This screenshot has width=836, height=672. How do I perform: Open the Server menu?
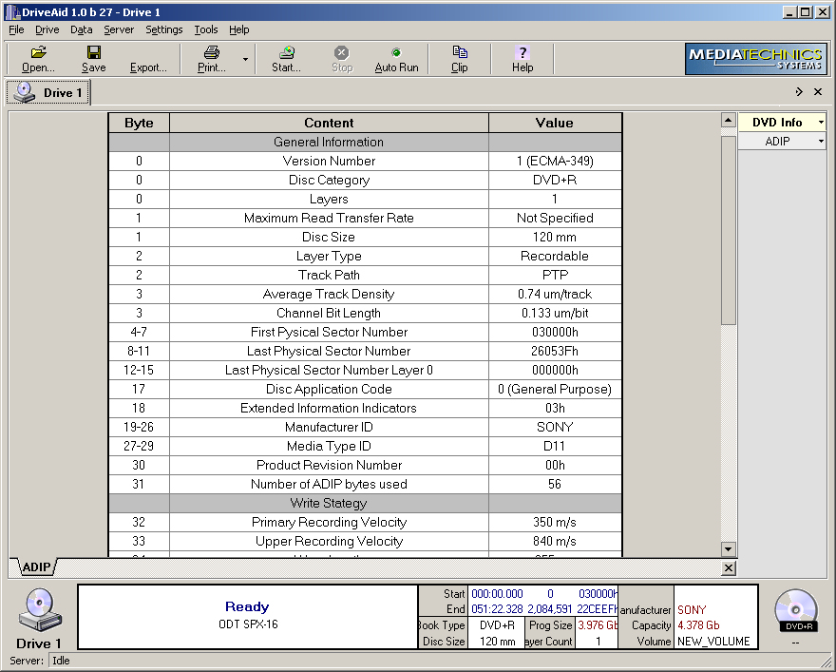point(119,29)
